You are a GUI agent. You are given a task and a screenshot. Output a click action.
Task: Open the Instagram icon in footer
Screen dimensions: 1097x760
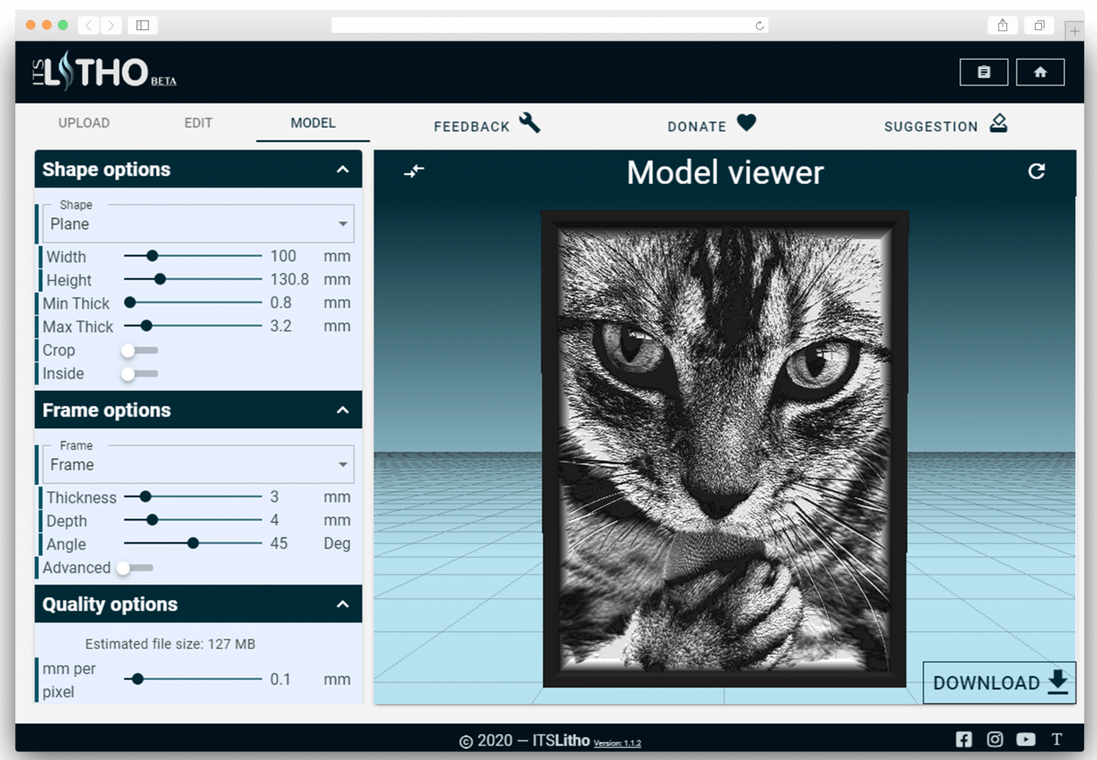click(x=995, y=739)
